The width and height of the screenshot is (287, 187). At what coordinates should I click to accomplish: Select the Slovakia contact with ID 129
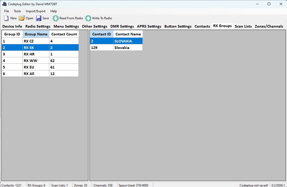pyautogui.click(x=128, y=48)
